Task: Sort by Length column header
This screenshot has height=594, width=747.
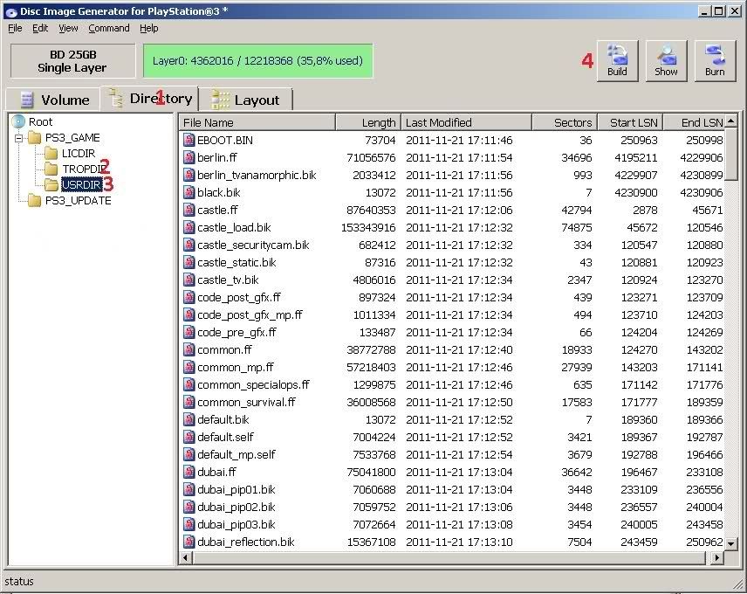Action: [x=367, y=122]
